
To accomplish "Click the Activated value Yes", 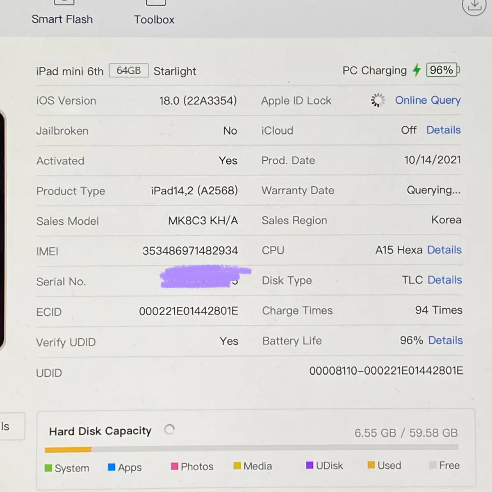I will point(228,161).
